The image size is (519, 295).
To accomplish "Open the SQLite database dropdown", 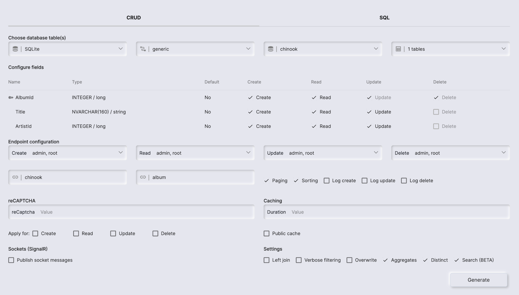I will [120, 49].
